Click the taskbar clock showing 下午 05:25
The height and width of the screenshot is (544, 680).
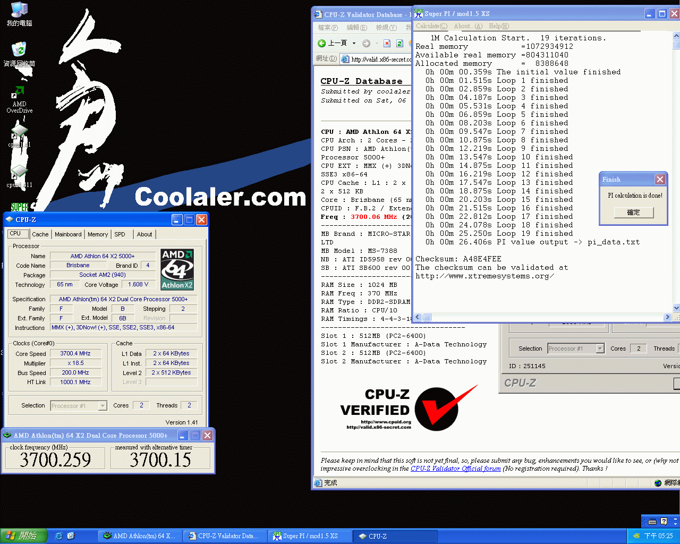click(659, 536)
